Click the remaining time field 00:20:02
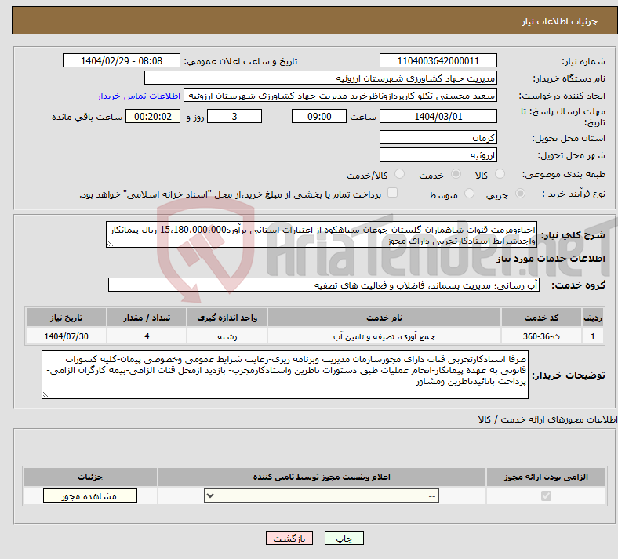 tap(153, 116)
